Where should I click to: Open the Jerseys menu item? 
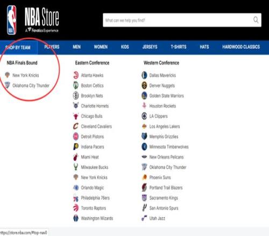point(150,47)
